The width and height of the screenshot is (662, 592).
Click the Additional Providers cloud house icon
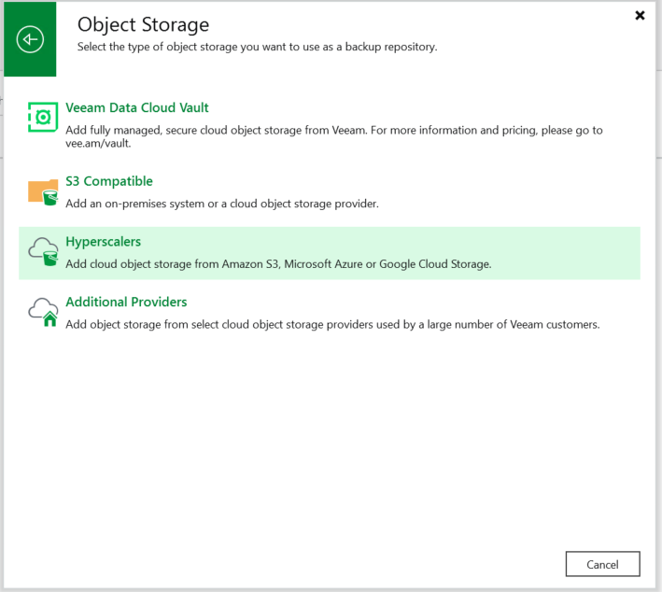pos(43,312)
